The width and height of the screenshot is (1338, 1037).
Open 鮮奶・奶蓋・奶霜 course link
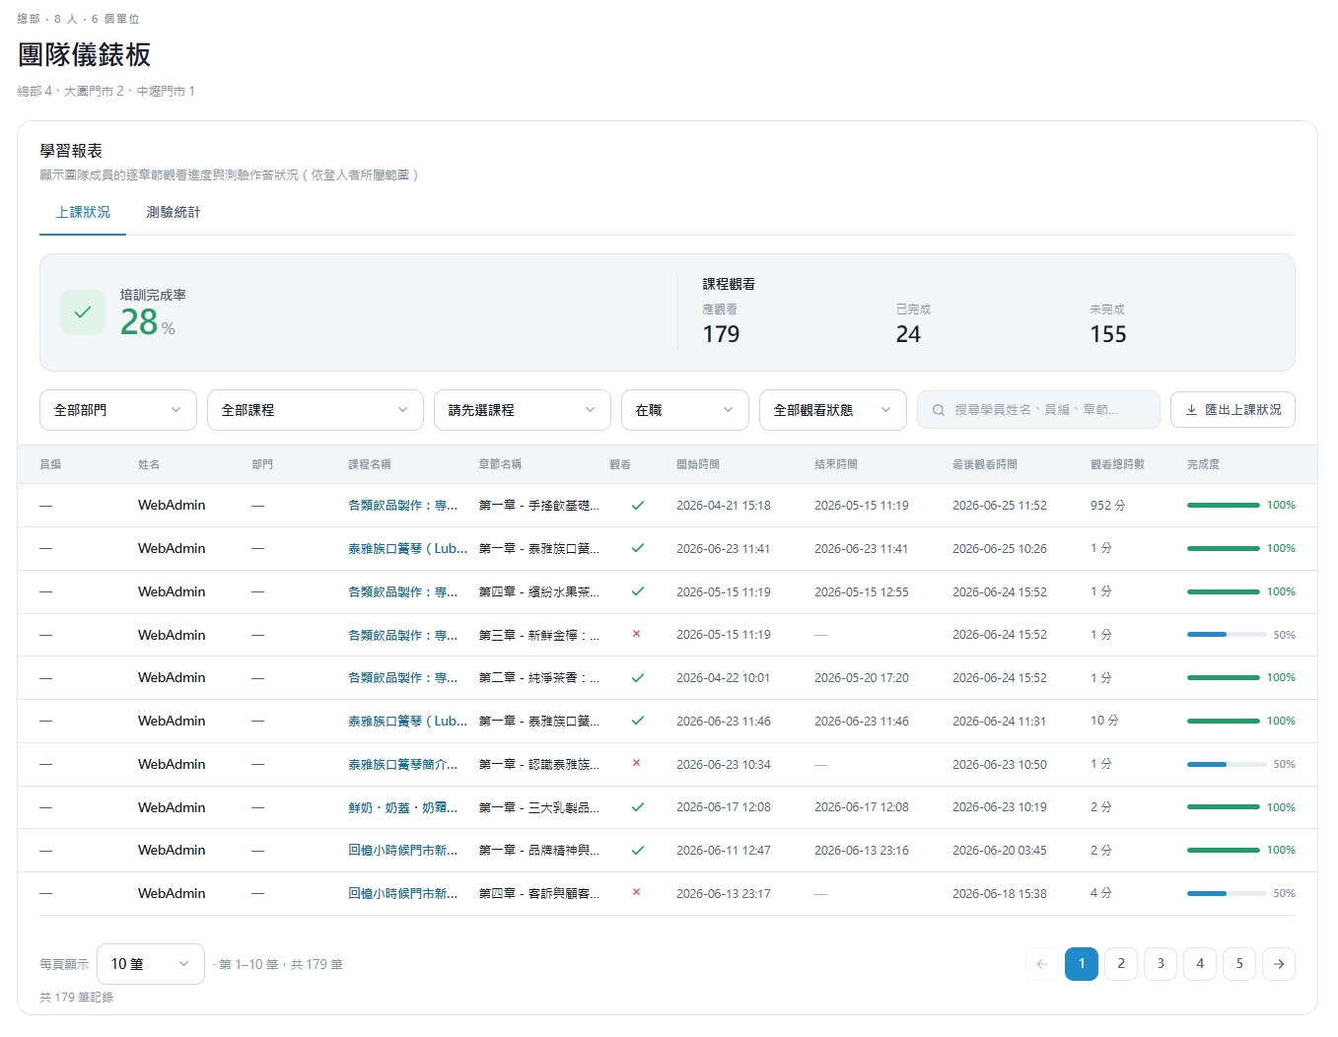(x=402, y=807)
